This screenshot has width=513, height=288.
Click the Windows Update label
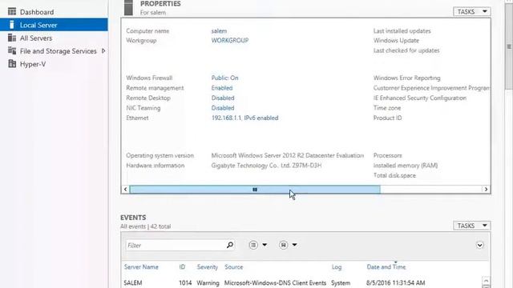pos(396,41)
